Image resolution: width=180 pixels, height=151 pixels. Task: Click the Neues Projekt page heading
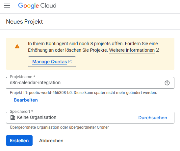(x=24, y=22)
